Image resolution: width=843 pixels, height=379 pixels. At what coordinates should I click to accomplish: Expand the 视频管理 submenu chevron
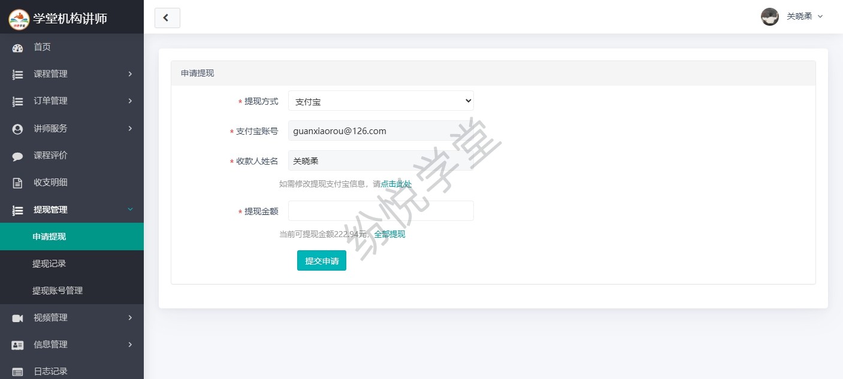tap(130, 317)
